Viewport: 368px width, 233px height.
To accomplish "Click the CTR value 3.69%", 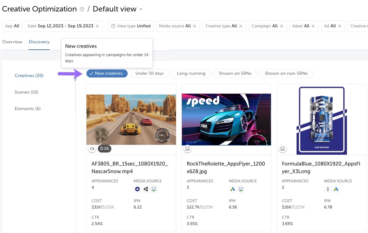I will 287,224.
